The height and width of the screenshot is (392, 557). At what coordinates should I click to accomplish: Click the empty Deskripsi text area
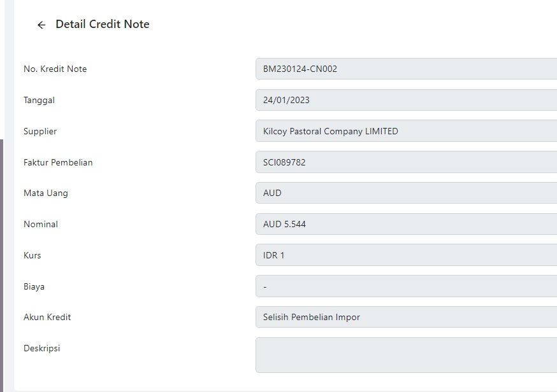click(406, 355)
